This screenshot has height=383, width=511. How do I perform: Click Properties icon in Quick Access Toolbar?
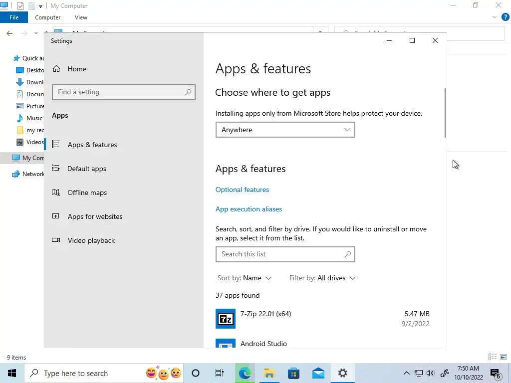tap(20, 6)
